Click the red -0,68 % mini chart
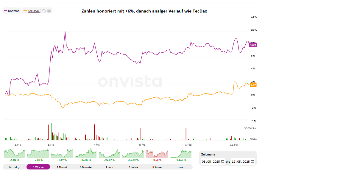The image size is (343, 193). click(x=157, y=154)
